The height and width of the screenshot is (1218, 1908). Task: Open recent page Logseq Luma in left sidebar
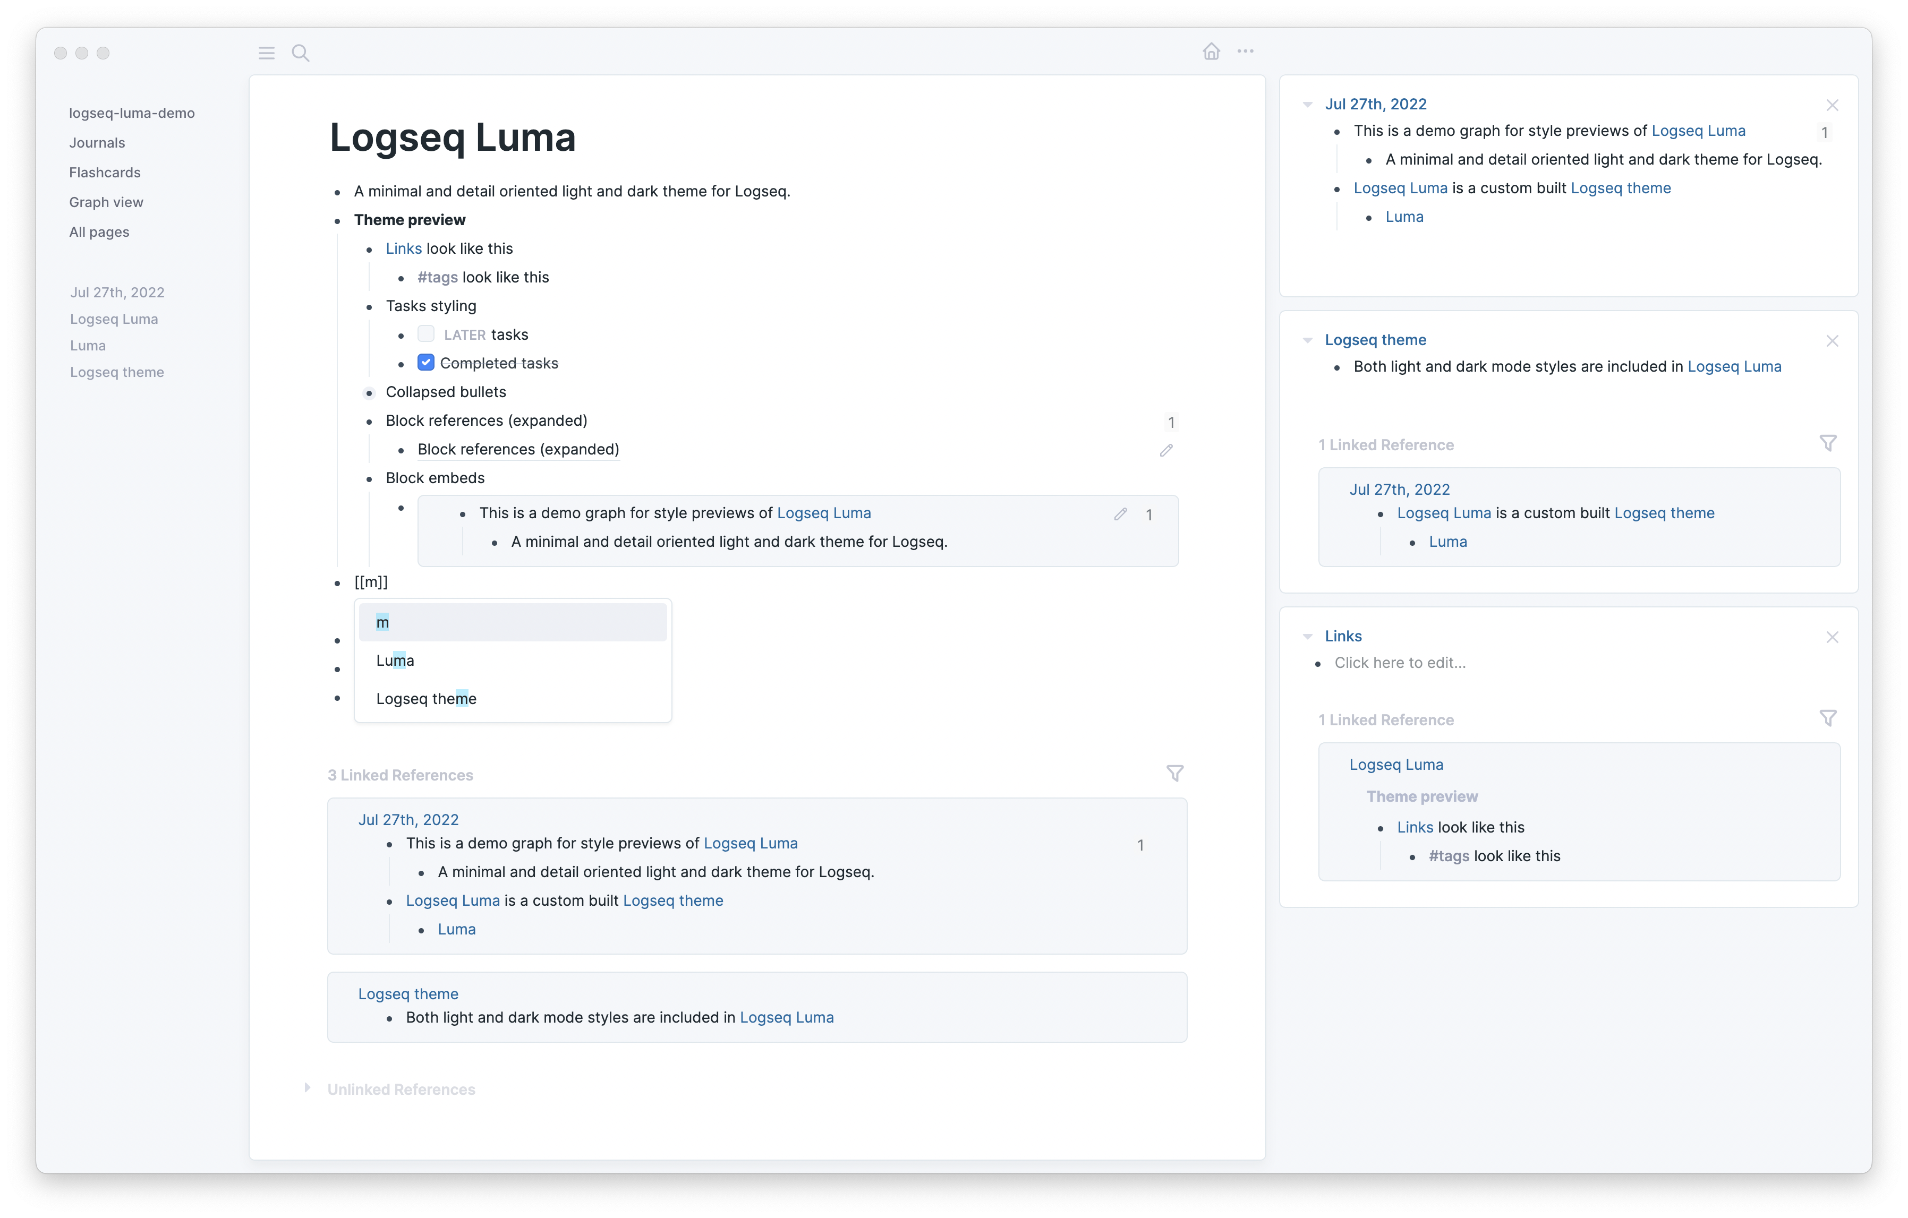pyautogui.click(x=114, y=319)
